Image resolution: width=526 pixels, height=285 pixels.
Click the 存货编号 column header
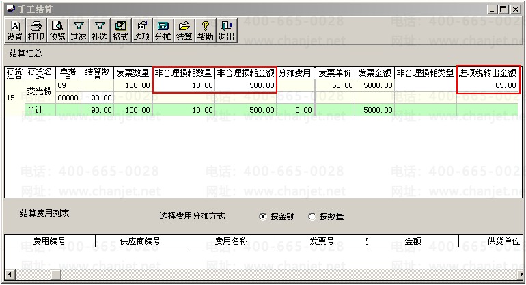(14, 73)
